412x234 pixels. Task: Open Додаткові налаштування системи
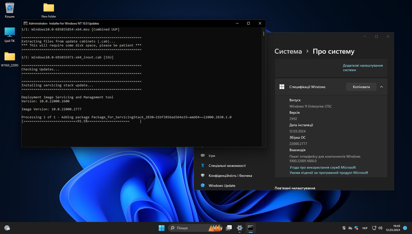click(x=363, y=67)
